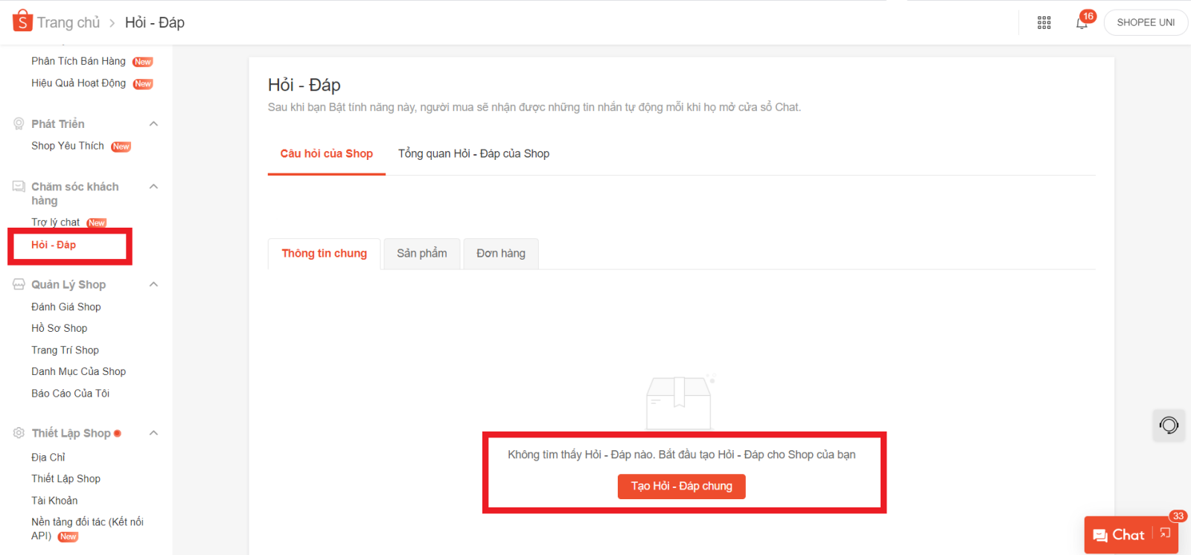
Task: Open the Chat widget
Action: (1119, 535)
